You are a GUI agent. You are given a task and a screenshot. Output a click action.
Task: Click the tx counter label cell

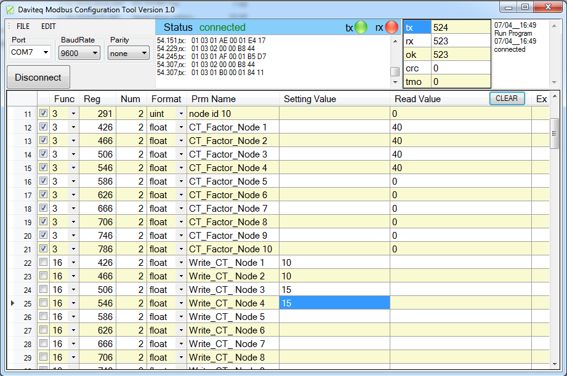coord(417,27)
